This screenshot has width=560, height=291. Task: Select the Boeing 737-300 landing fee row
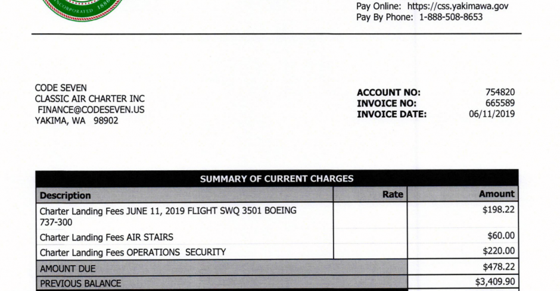(277, 216)
